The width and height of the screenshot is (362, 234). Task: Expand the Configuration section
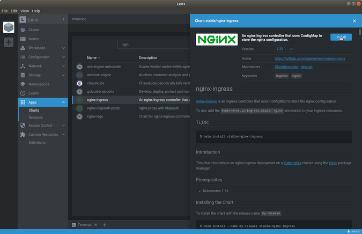(63, 57)
